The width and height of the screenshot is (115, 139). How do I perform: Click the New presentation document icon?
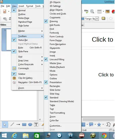tap(5, 11)
